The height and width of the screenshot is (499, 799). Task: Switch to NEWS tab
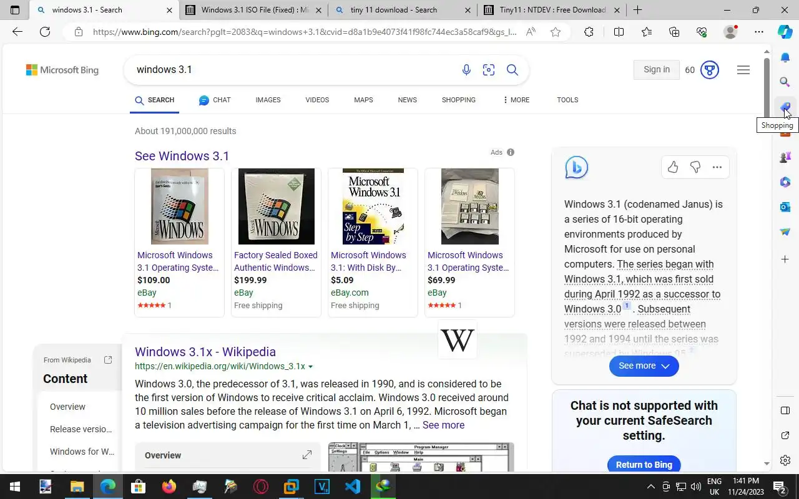pos(407,100)
